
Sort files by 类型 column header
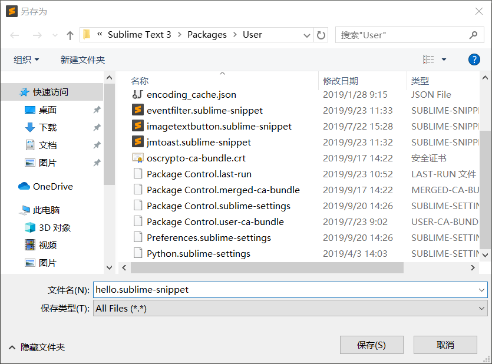(x=420, y=81)
